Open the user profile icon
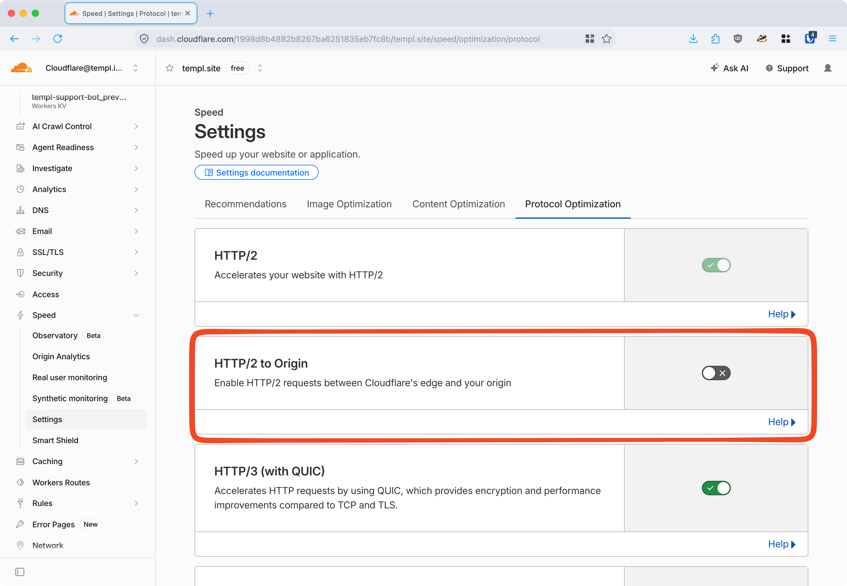Viewport: 847px width, 586px height. 828,68
